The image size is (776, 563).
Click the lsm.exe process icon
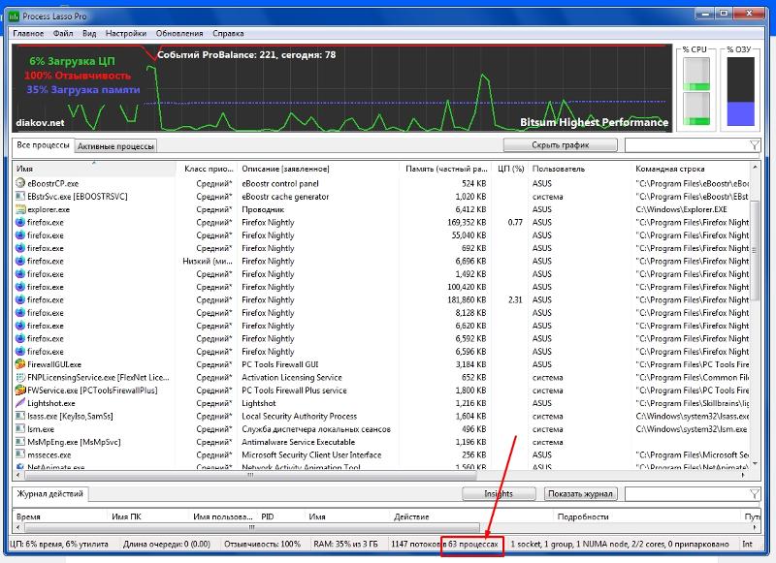pyautogui.click(x=20, y=429)
